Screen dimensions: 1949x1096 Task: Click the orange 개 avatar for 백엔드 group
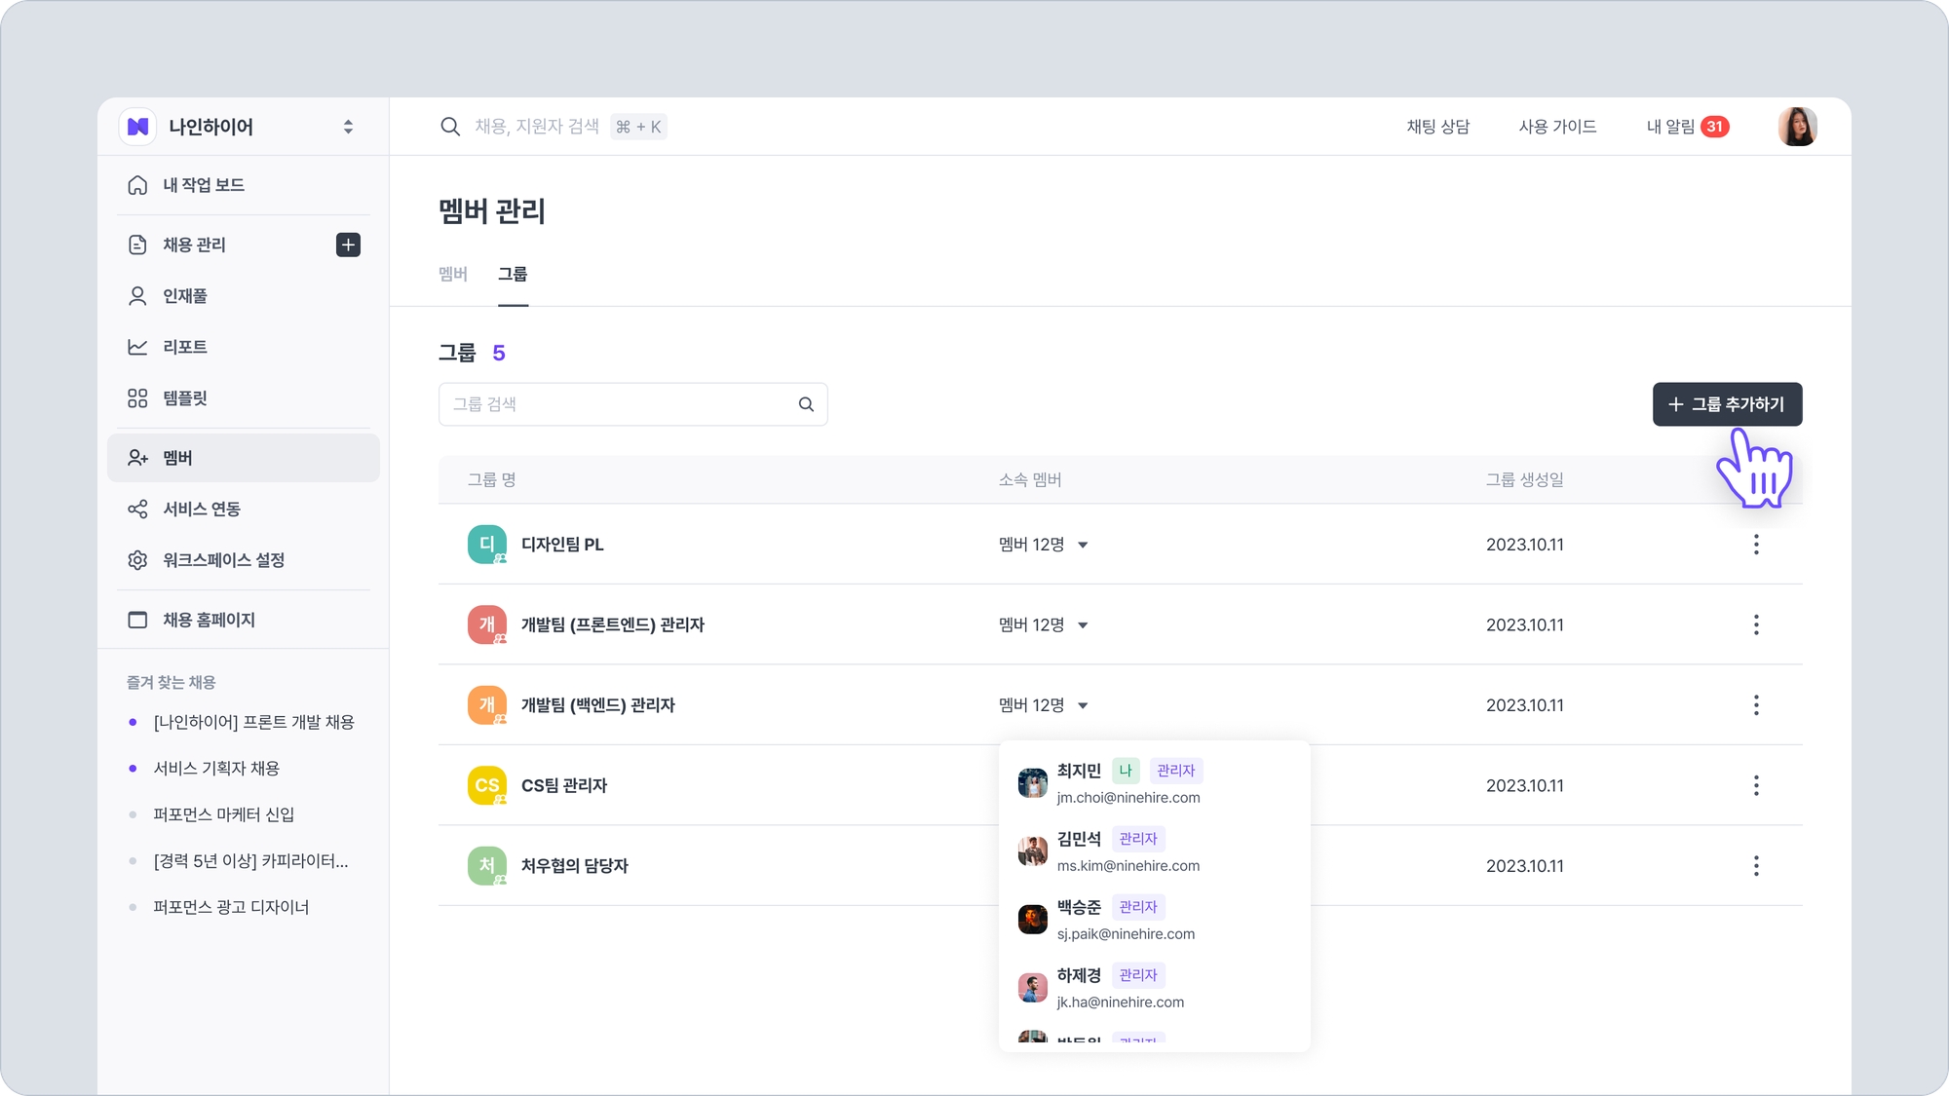(487, 705)
